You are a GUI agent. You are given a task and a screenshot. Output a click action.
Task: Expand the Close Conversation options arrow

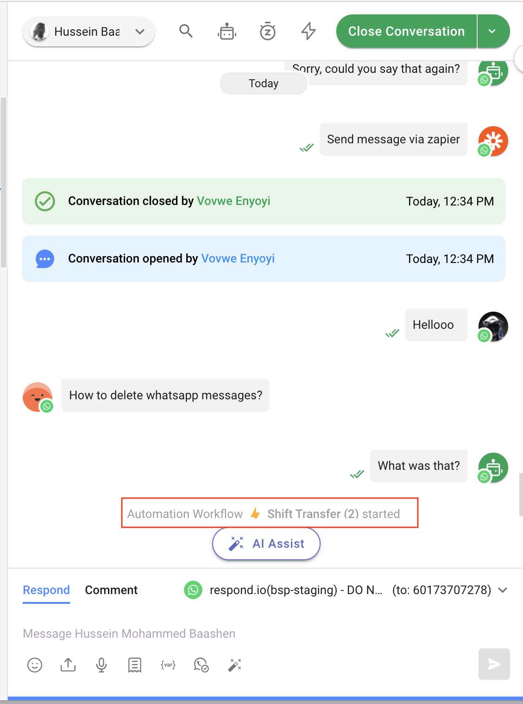pos(492,32)
